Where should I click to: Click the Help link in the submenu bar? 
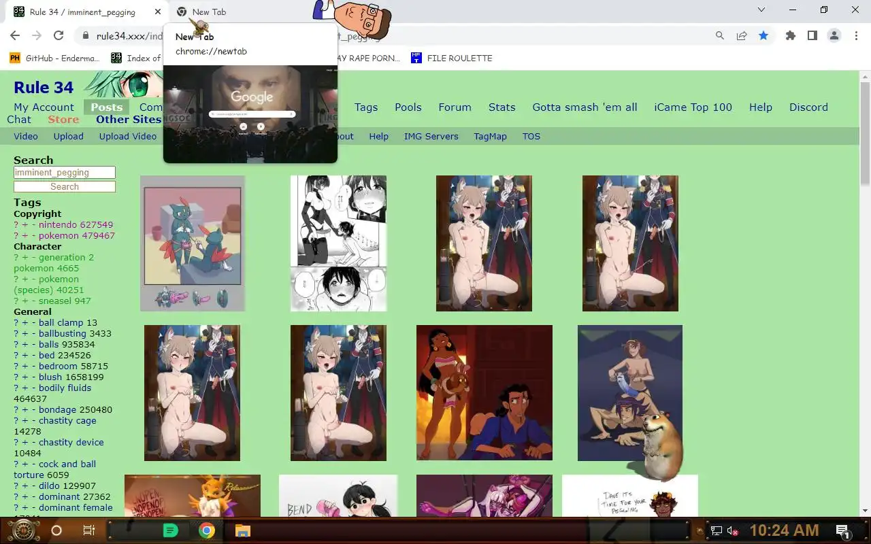(x=379, y=136)
